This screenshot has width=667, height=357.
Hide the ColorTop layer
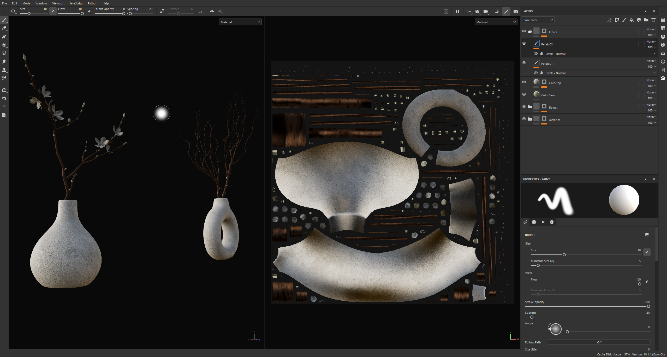(x=524, y=82)
